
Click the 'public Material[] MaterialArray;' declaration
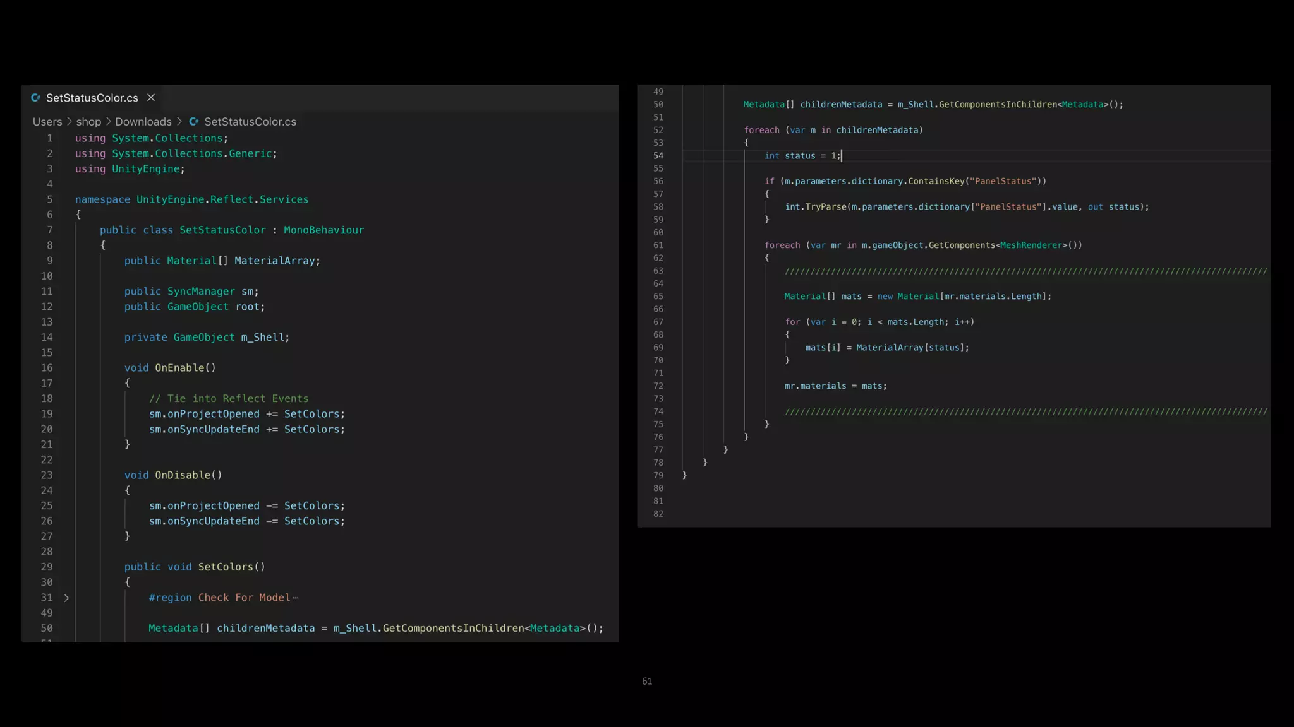click(222, 261)
